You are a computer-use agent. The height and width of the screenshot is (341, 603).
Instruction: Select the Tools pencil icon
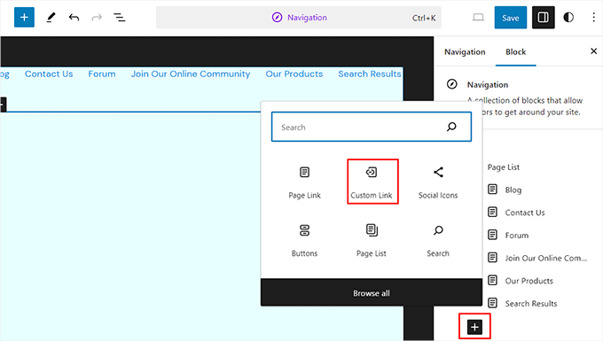tap(51, 18)
